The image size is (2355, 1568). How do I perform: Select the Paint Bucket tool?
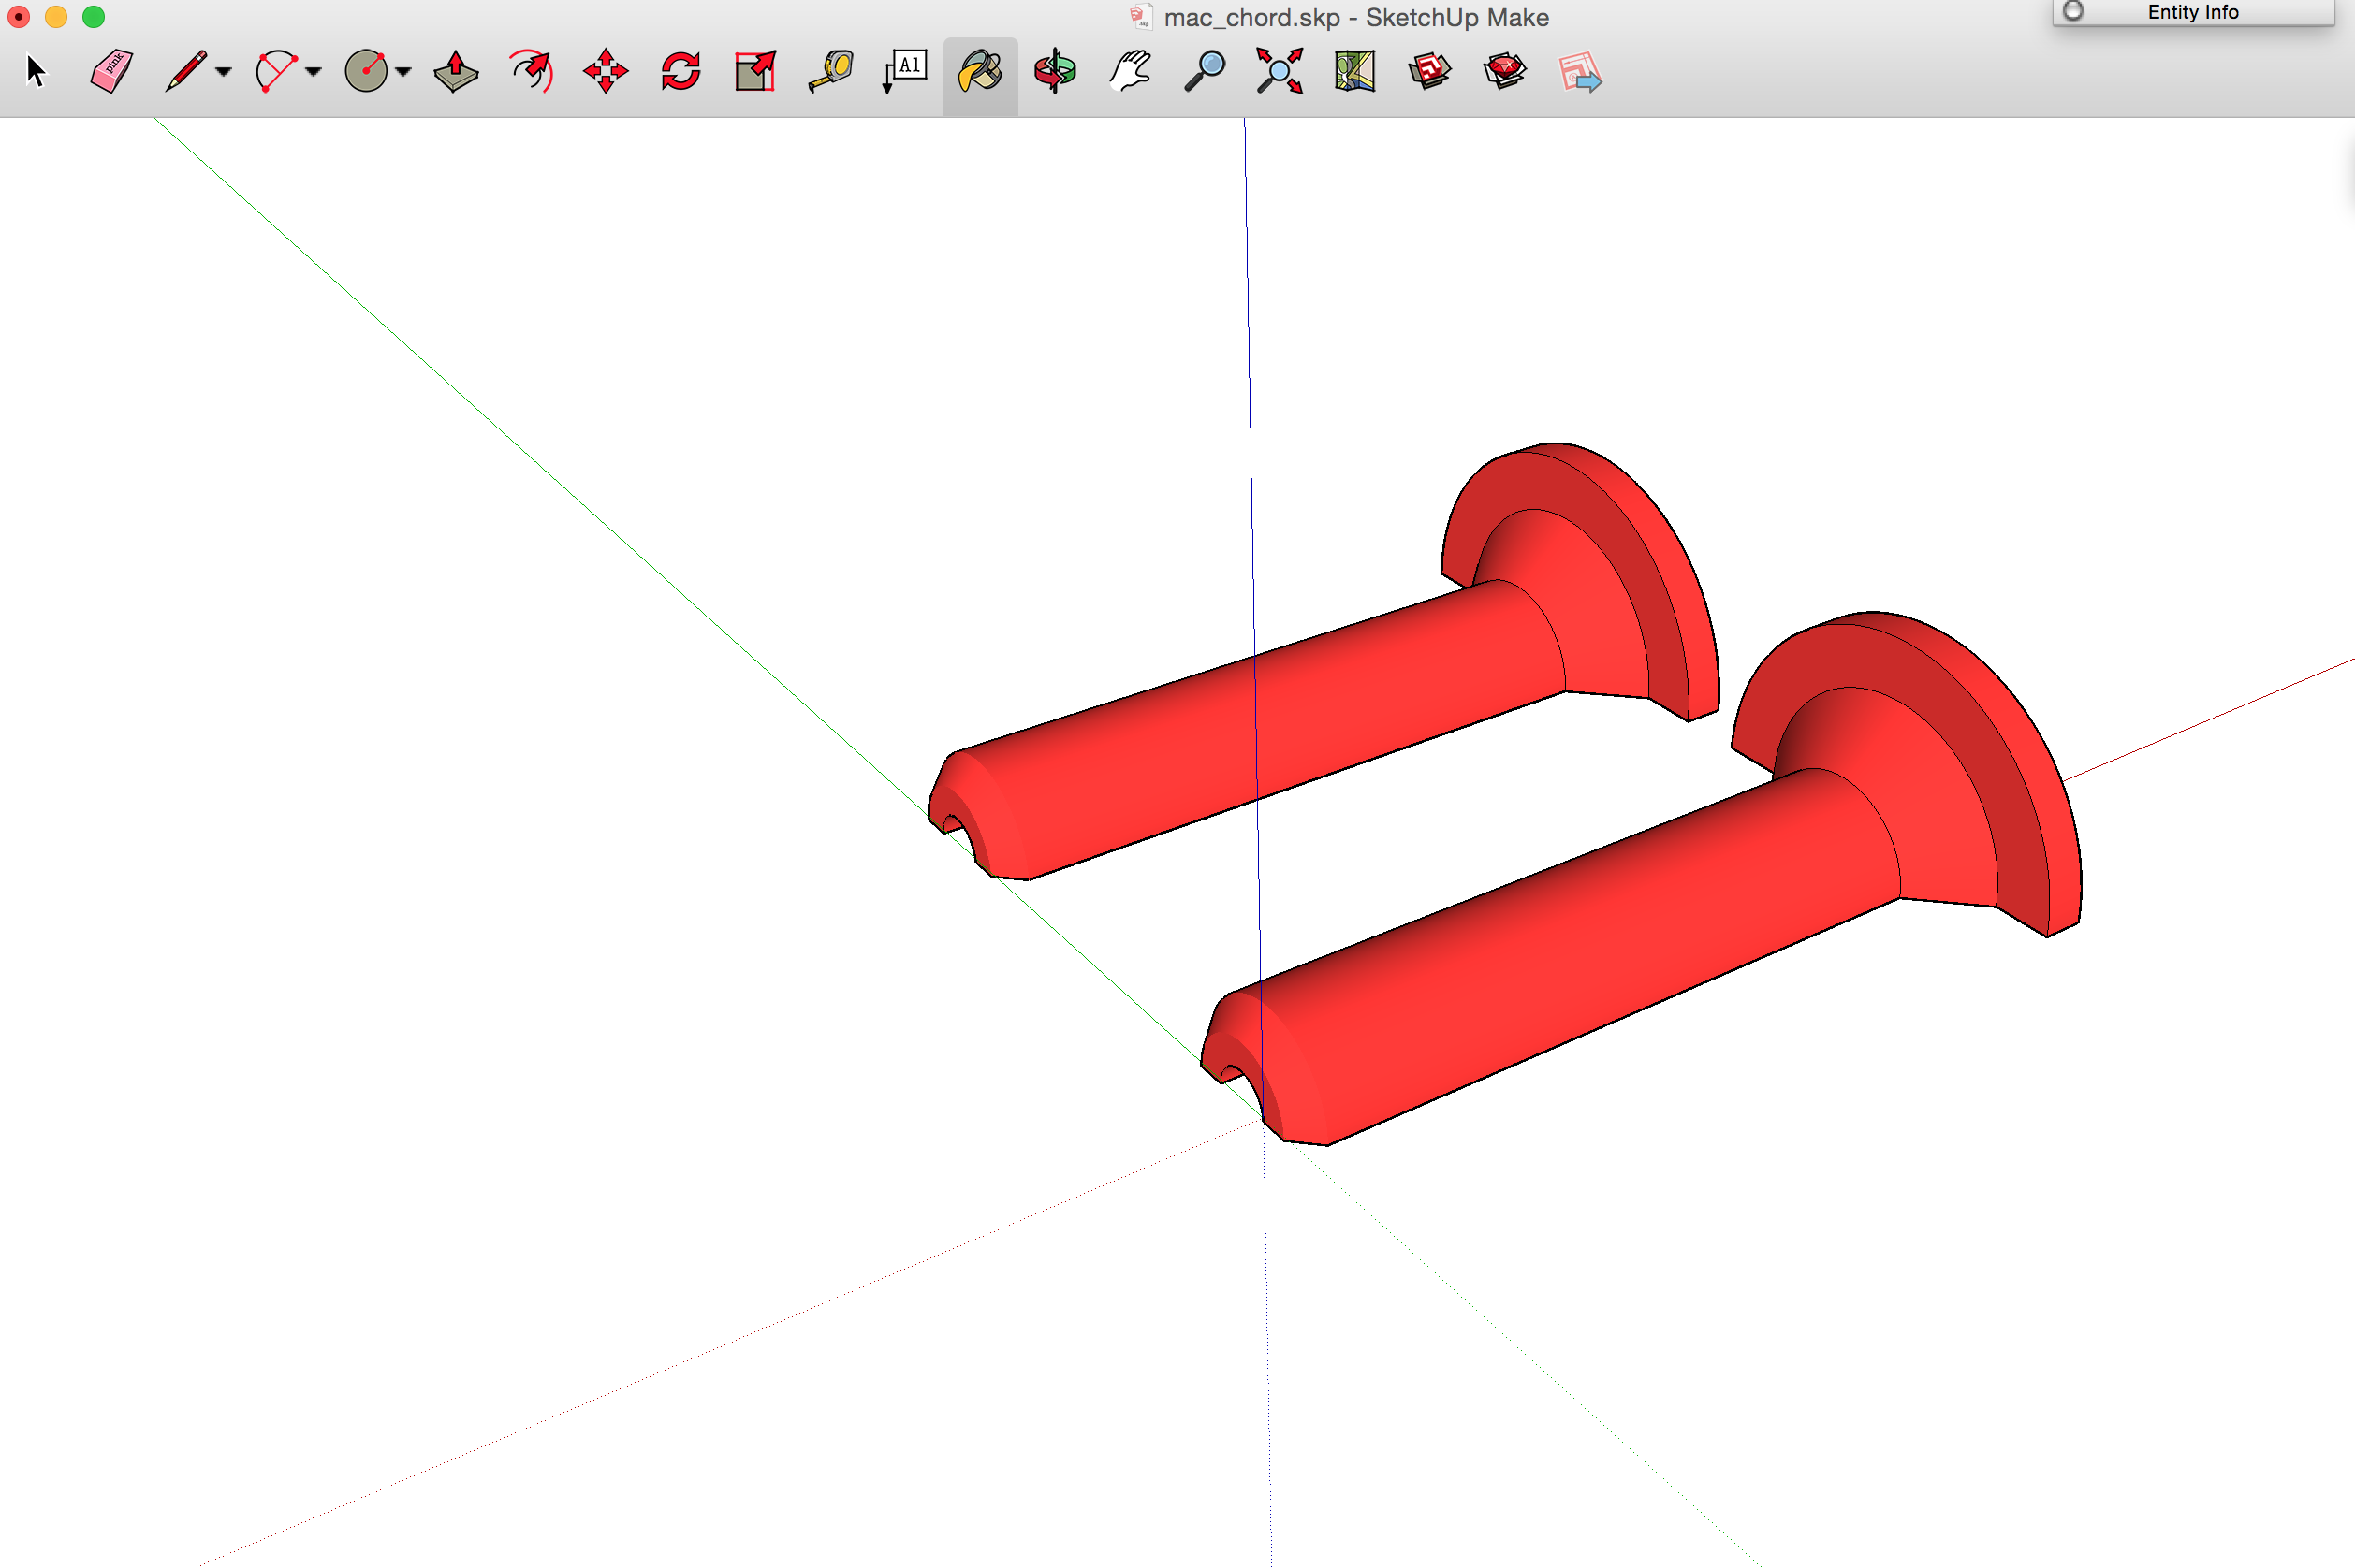[x=977, y=70]
